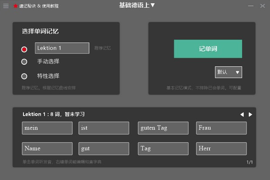This screenshot has height=180, width=270.
Task: Select the Frau word card
Action: 221,128
